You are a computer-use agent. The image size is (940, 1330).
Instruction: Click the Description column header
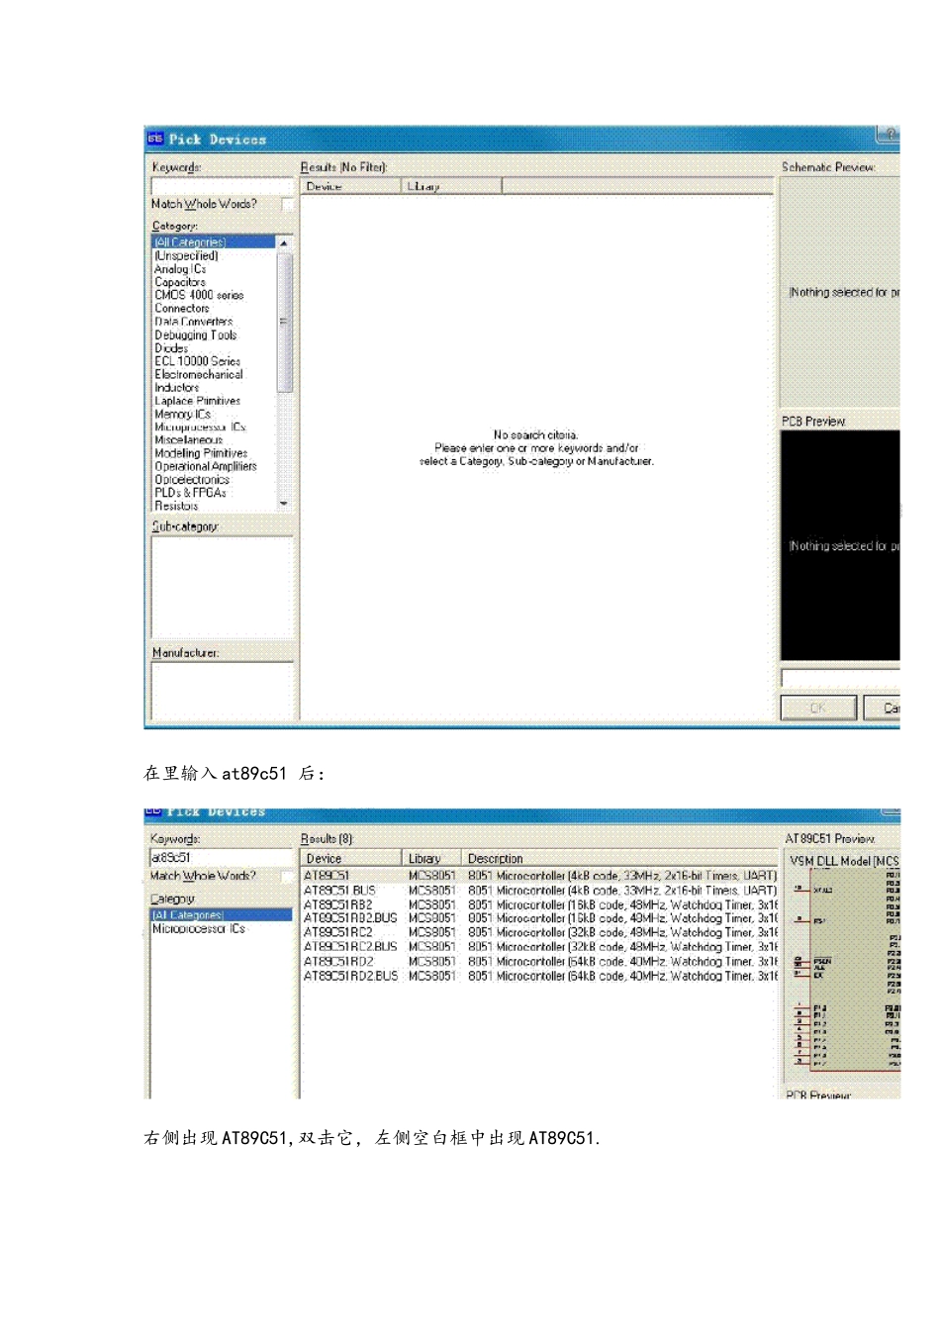coord(620,858)
